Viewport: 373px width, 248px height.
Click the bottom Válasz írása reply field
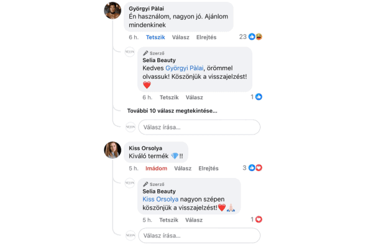click(x=198, y=236)
